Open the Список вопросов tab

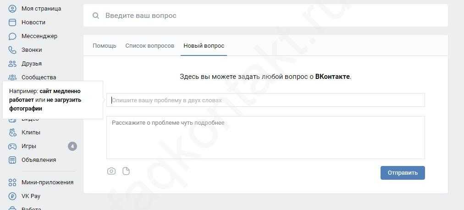coord(149,46)
